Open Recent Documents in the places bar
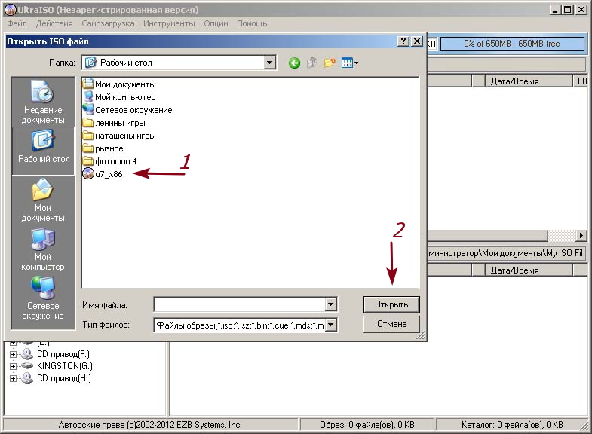The width and height of the screenshot is (592, 434). coord(43,102)
